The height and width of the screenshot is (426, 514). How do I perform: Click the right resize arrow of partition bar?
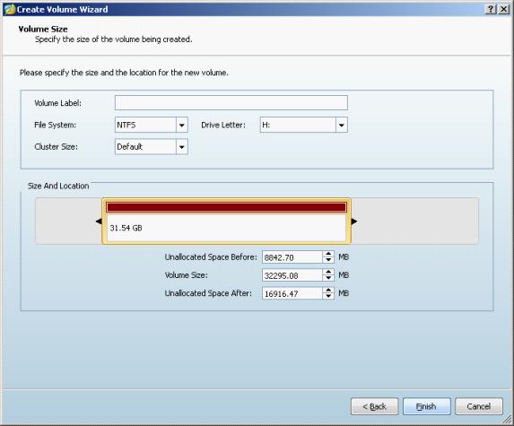tap(354, 222)
